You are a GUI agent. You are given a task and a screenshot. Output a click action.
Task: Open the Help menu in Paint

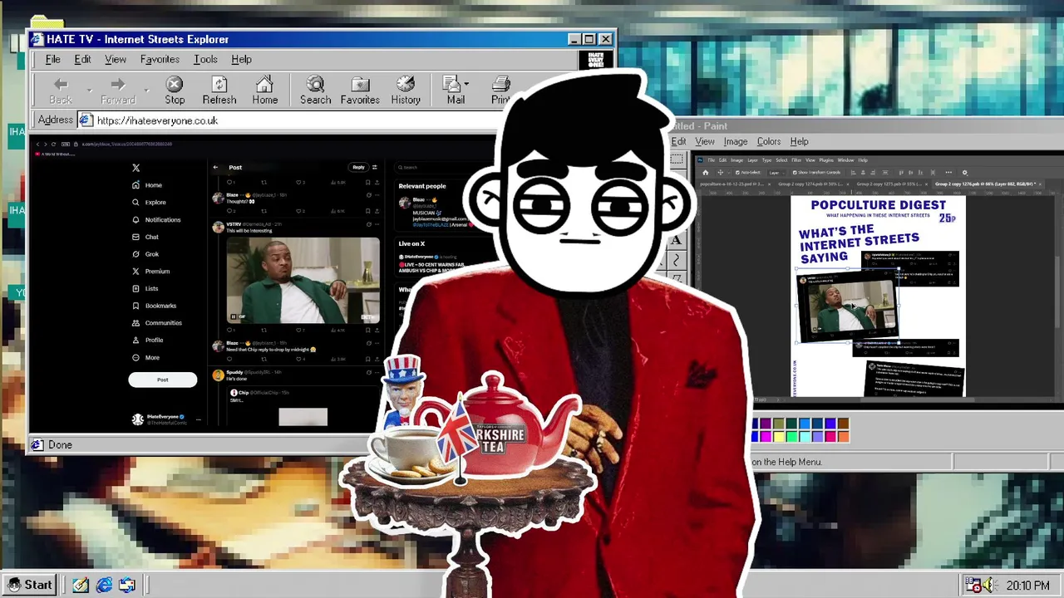pos(799,141)
